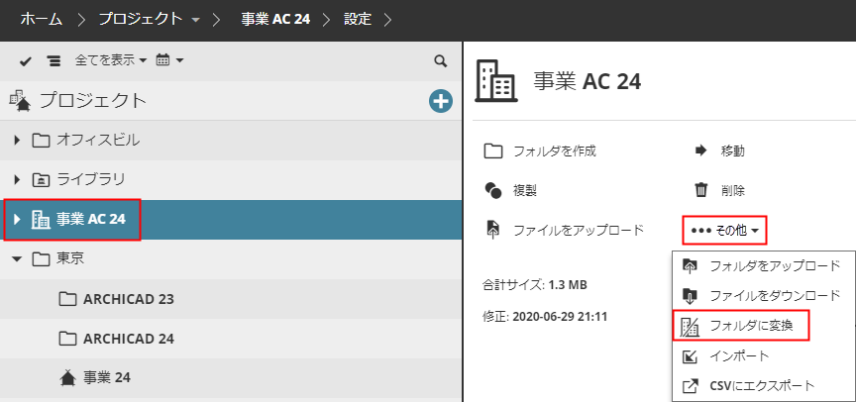
Task: Expand the ライブラリ folder
Action: 17,179
